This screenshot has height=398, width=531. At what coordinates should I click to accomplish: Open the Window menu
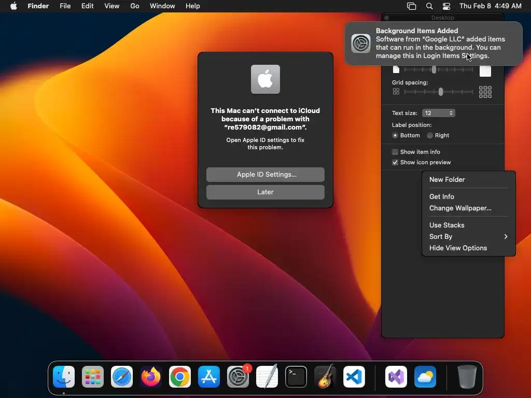pos(162,6)
